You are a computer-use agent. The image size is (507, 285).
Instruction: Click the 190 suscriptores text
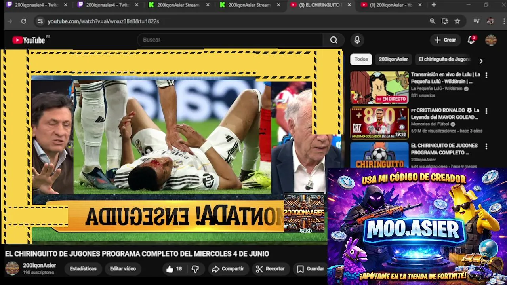[38, 272]
